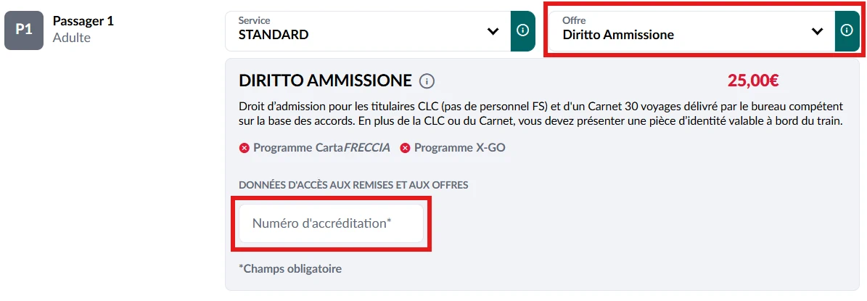Open info tooltip next to DIRITTO AMMISSIONE heading
Viewport: 867px width, 301px height.
coord(427,81)
